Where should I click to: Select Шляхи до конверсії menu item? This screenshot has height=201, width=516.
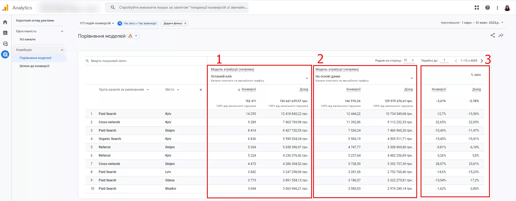(34, 66)
